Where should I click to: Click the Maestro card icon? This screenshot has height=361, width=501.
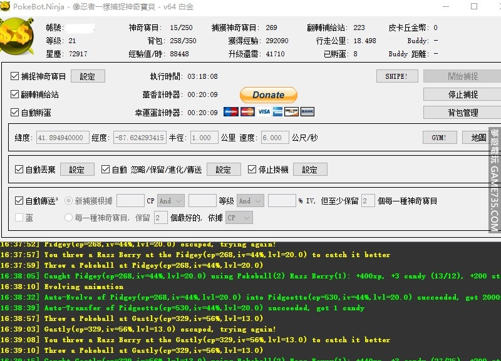[x=230, y=112]
